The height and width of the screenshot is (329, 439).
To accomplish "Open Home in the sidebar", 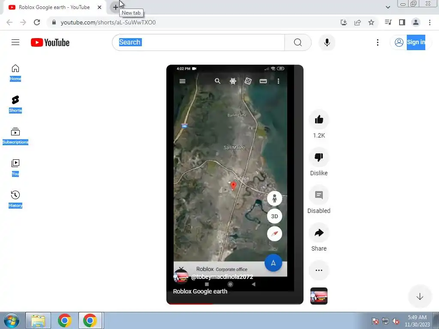I will pyautogui.click(x=15, y=72).
